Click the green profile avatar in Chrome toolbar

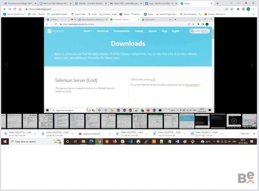tap(248, 9)
